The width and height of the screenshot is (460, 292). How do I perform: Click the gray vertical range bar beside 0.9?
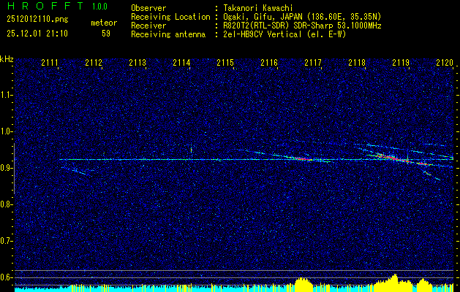(x=14, y=169)
